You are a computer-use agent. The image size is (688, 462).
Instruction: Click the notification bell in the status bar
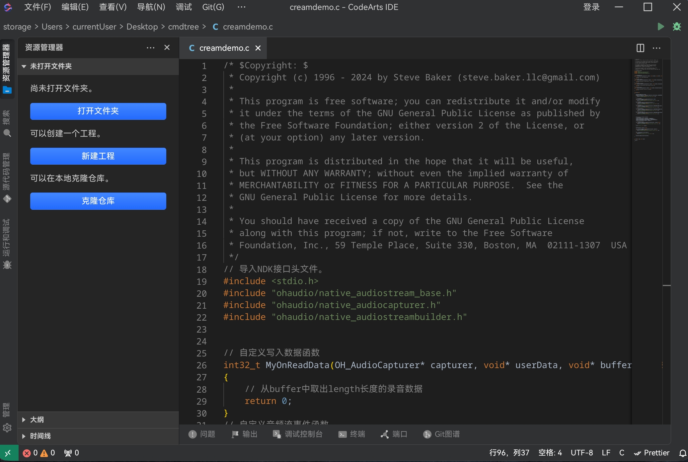point(682,453)
